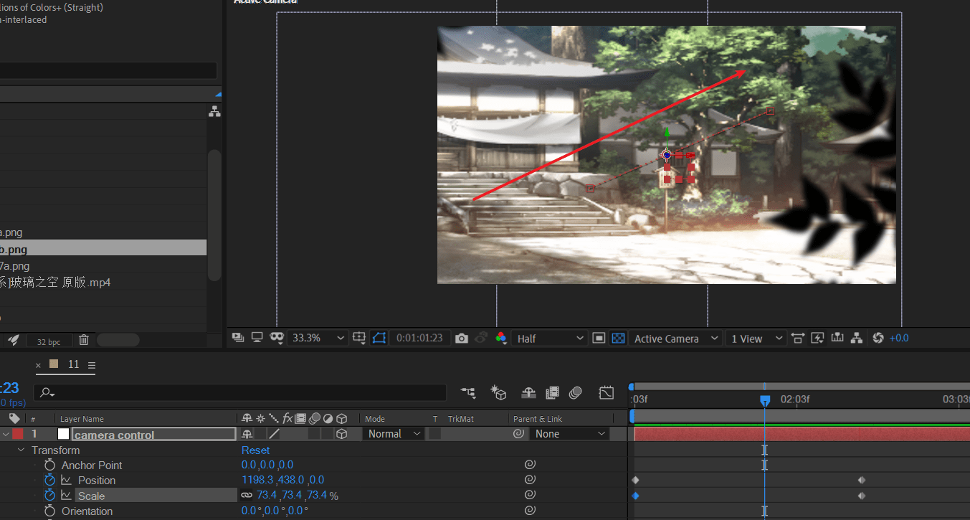Click the project panel vertical scrollbar
970x520 pixels.
tap(214, 215)
